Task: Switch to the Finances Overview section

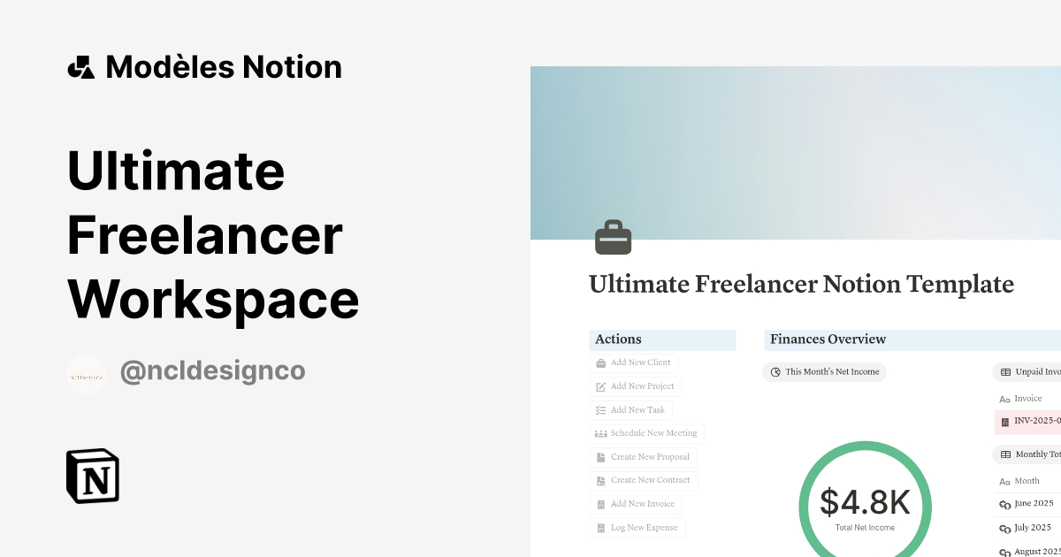Action: [x=827, y=339]
